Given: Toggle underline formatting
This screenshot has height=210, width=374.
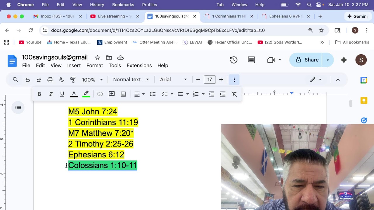Looking at the screenshot, I should click(x=62, y=94).
